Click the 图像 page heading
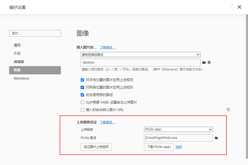The width and height of the screenshot is (248, 165). tap(83, 33)
